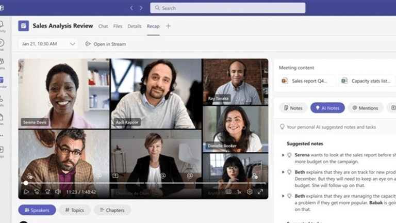Open video settings gear icon

[250, 192]
